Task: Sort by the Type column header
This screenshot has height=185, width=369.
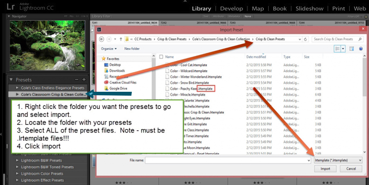Action: [x=287, y=57]
